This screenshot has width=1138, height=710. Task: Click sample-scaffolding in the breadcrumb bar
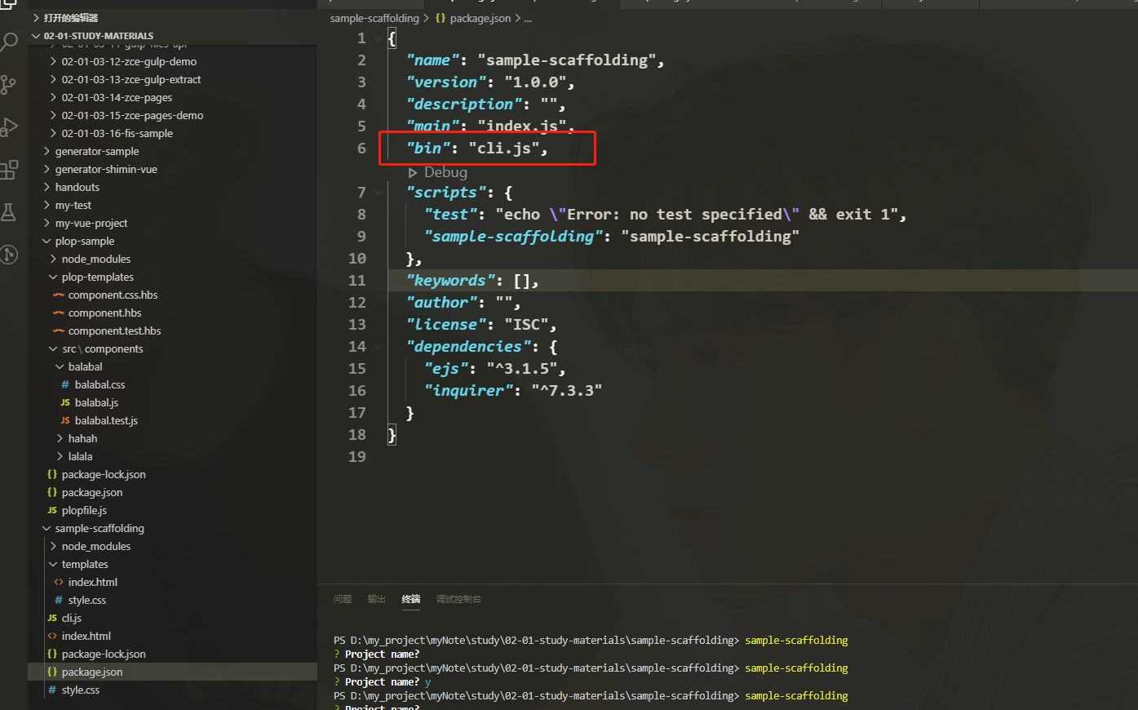pyautogui.click(x=374, y=18)
